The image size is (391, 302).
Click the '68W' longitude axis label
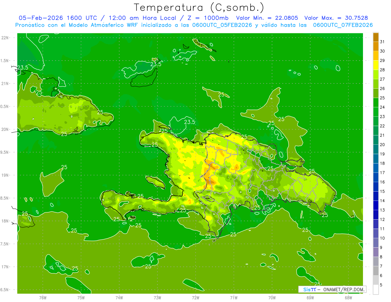[x=348, y=297]
